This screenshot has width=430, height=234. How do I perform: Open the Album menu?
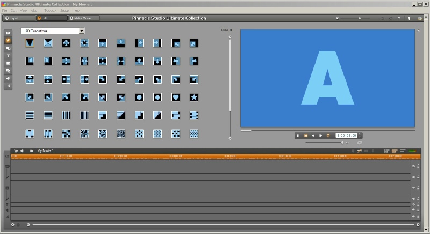point(35,10)
